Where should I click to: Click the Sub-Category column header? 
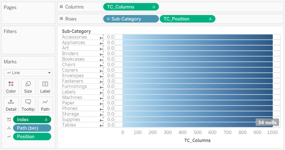point(76,31)
